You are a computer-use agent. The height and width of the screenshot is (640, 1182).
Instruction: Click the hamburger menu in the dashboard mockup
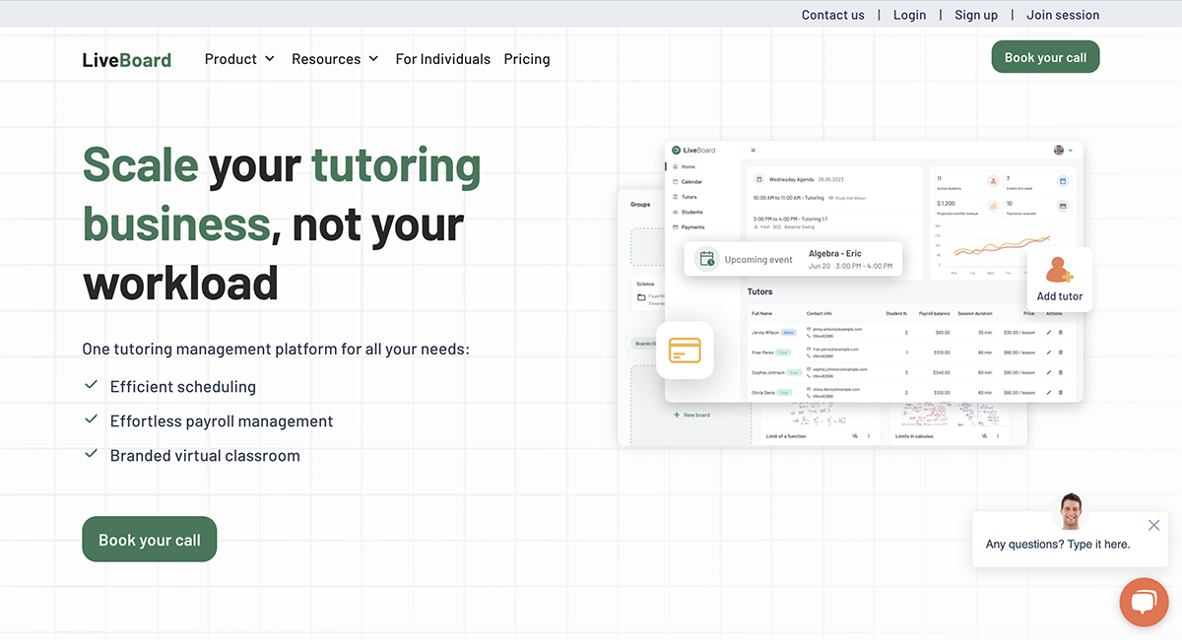pyautogui.click(x=753, y=150)
